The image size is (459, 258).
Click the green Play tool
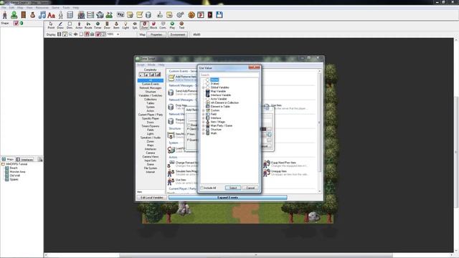(172, 25)
